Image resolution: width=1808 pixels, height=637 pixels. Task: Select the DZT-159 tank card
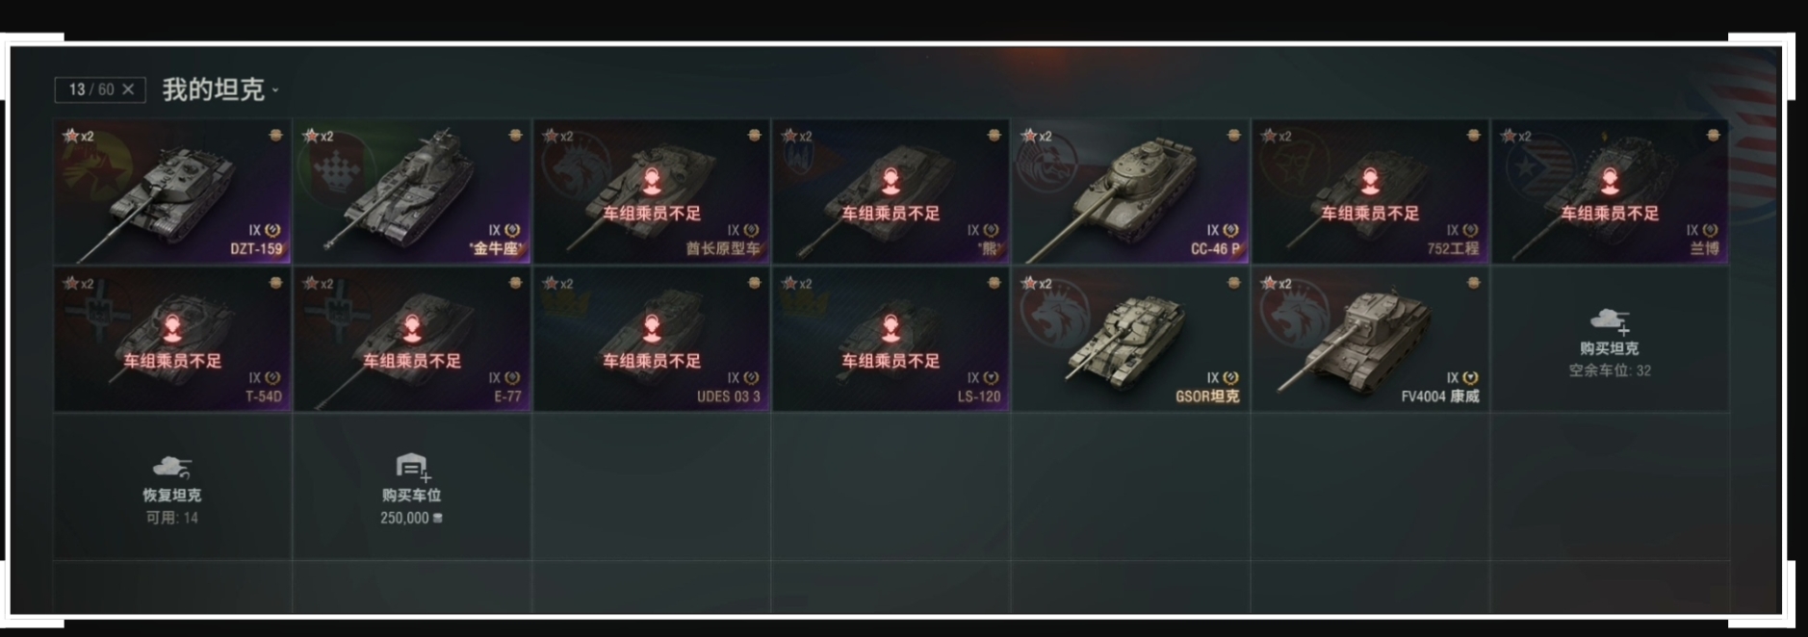(172, 191)
